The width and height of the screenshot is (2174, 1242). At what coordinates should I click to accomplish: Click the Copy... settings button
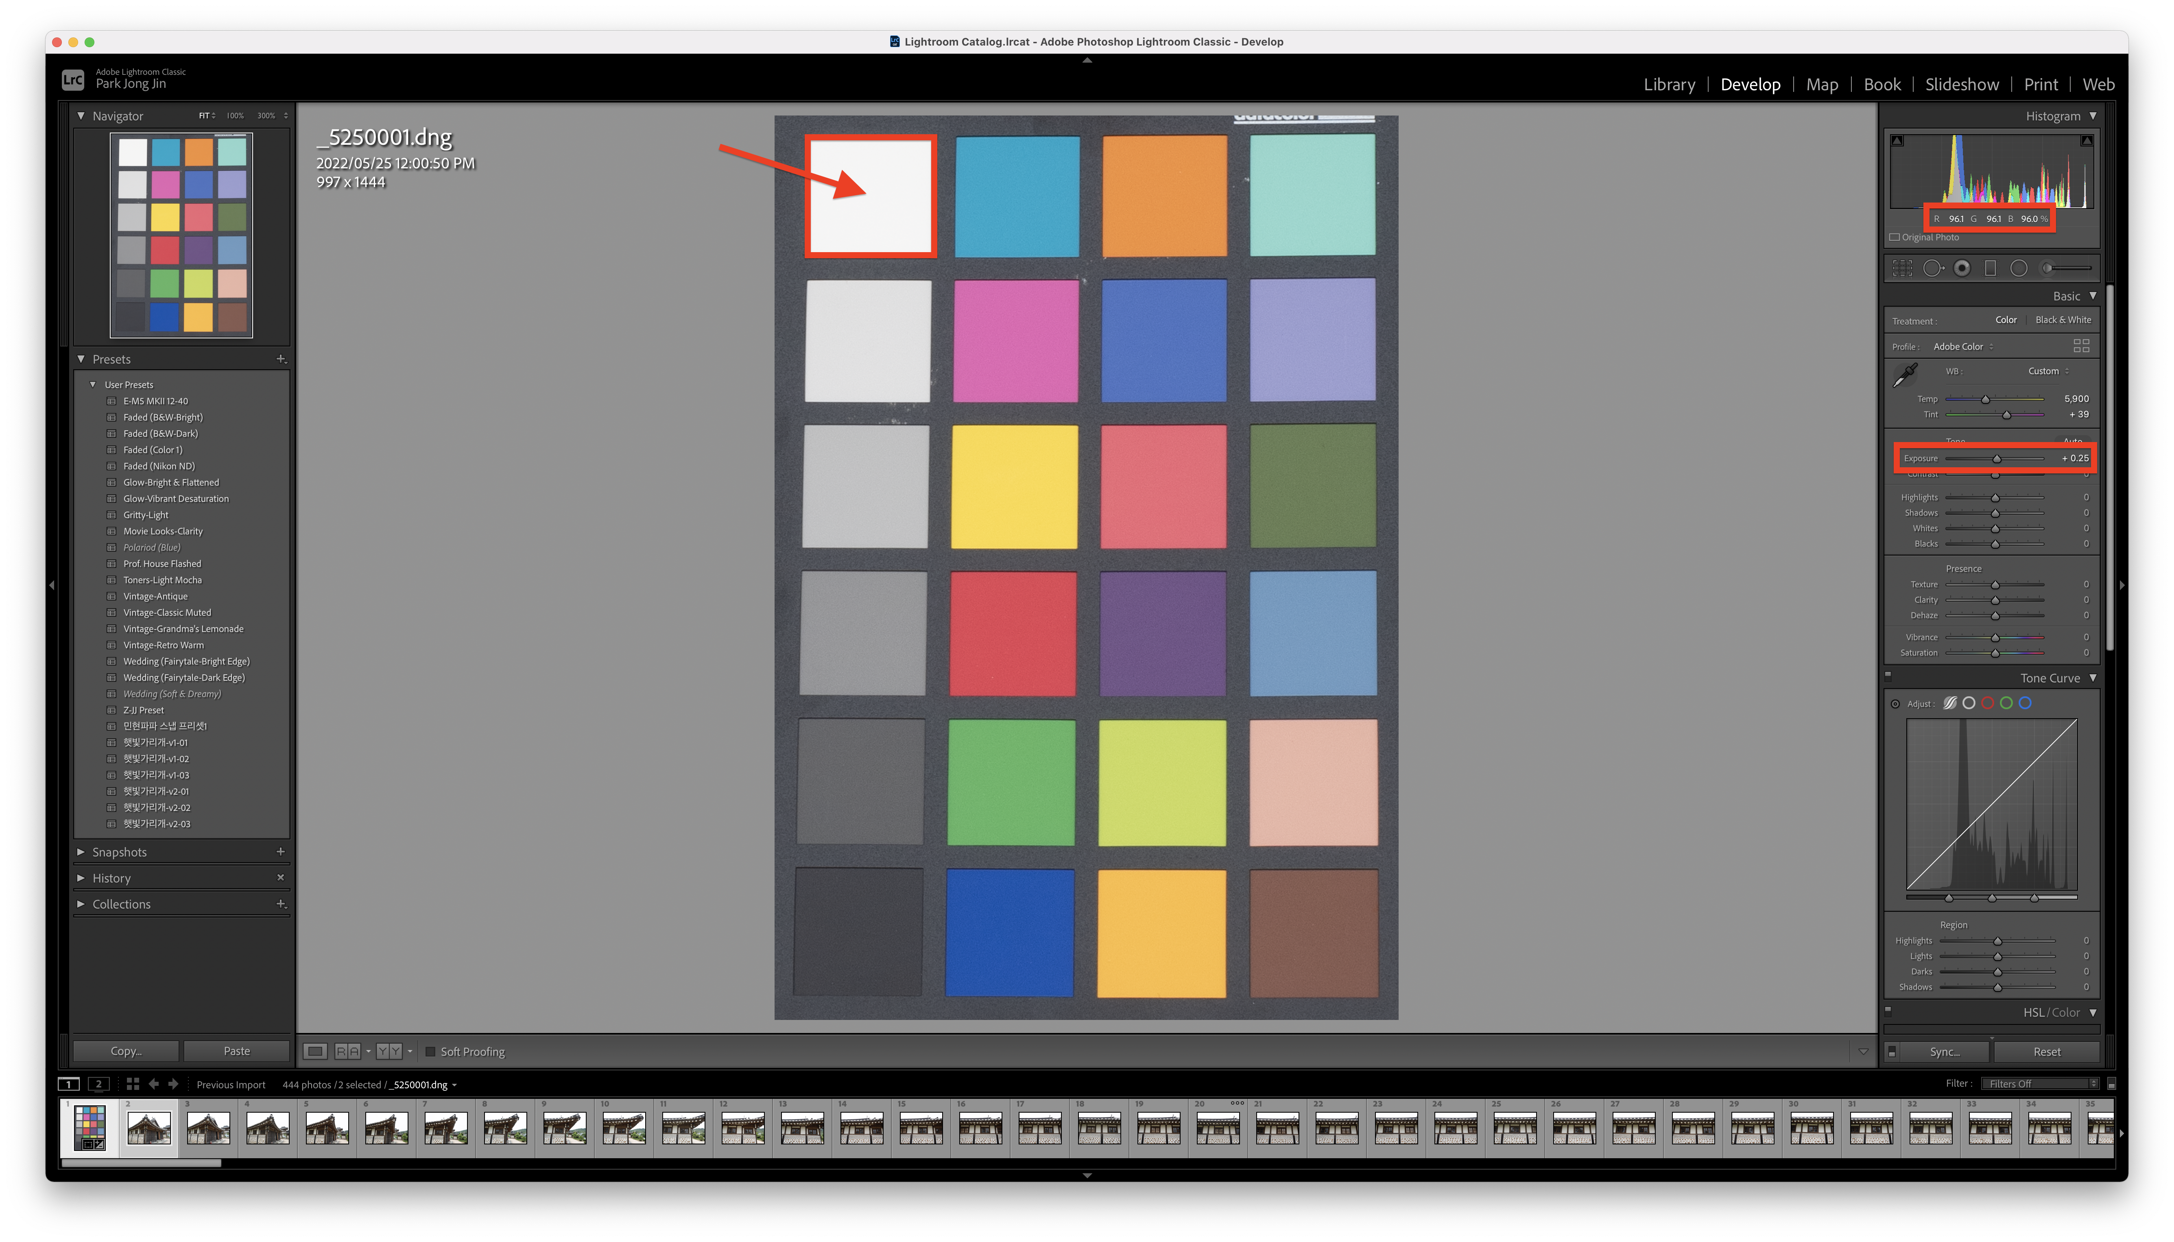(x=126, y=1051)
